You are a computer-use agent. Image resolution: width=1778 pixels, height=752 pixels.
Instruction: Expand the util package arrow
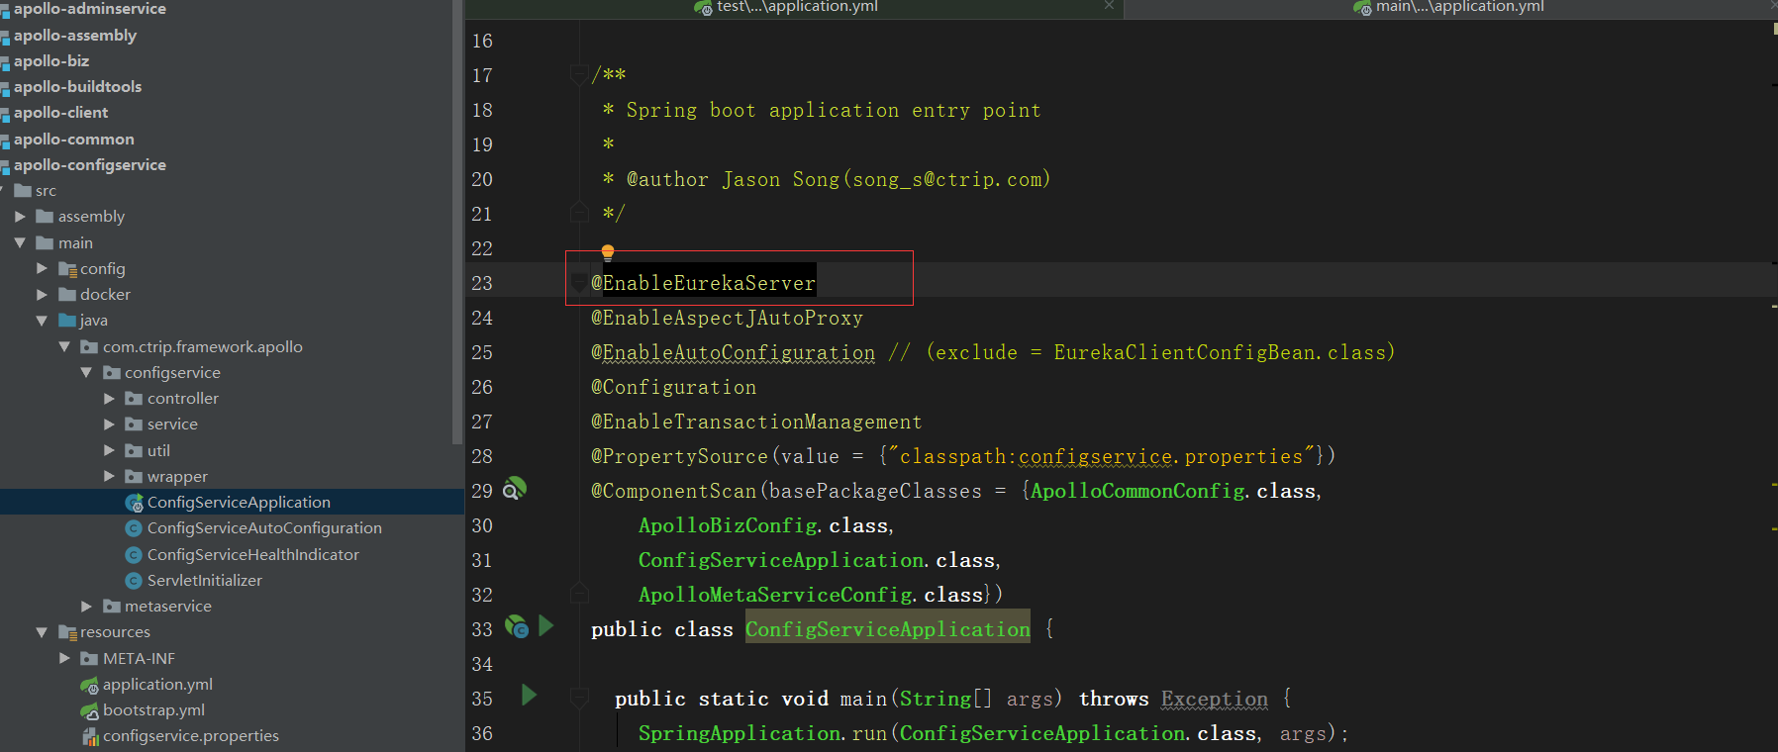click(x=109, y=450)
